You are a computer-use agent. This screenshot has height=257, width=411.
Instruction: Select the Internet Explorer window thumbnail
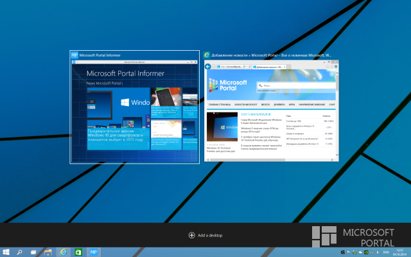coord(271,111)
